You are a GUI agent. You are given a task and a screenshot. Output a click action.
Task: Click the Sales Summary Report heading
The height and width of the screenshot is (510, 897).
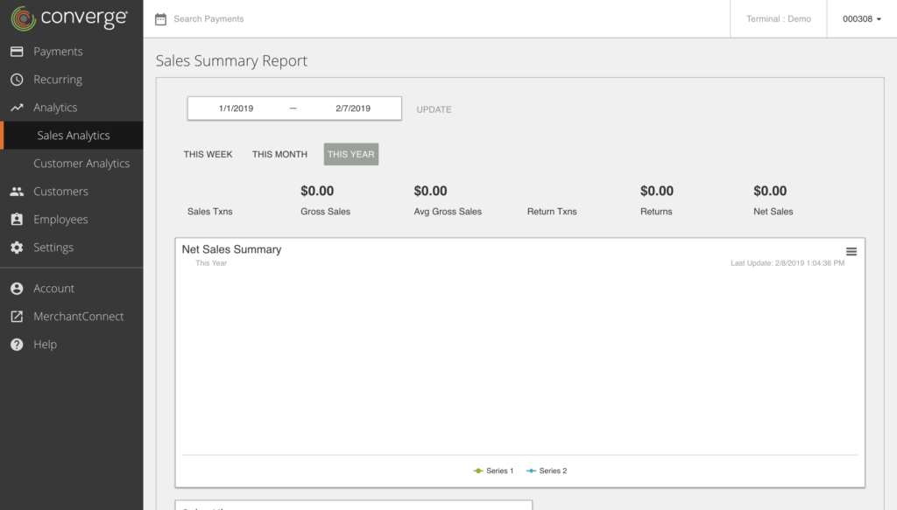coord(231,60)
